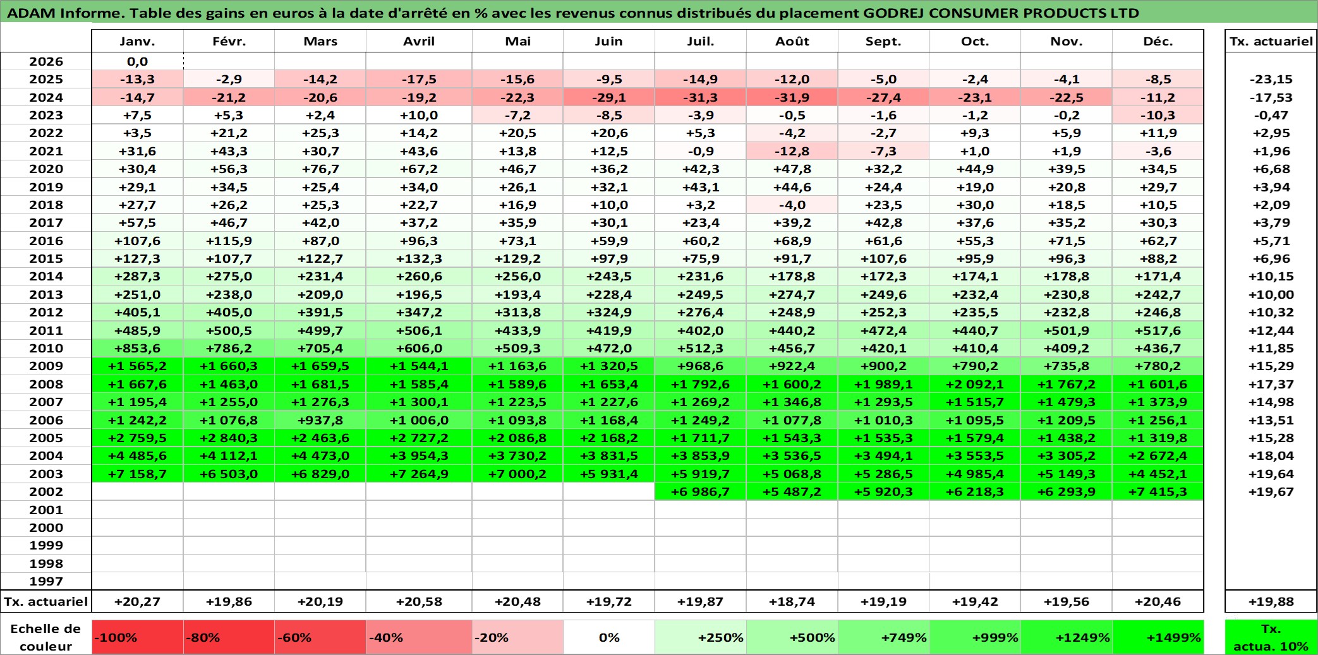The height and width of the screenshot is (655, 1318).
Task: Click the -10,3 cell in December 2023
Action: [1158, 115]
